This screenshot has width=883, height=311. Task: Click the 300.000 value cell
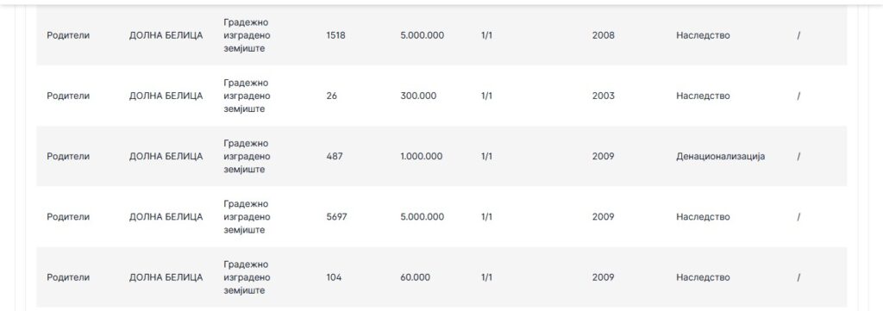click(418, 96)
